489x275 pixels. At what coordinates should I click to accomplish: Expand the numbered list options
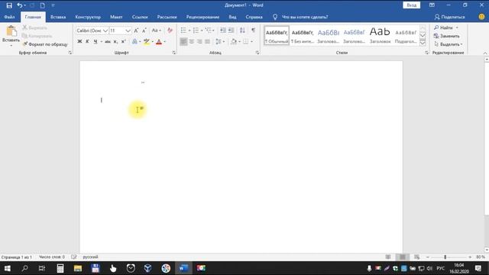(x=202, y=31)
